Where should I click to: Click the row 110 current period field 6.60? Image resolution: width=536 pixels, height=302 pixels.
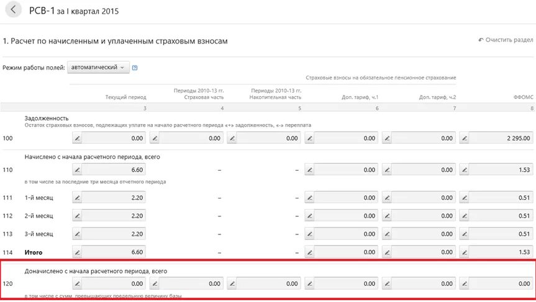pos(114,169)
